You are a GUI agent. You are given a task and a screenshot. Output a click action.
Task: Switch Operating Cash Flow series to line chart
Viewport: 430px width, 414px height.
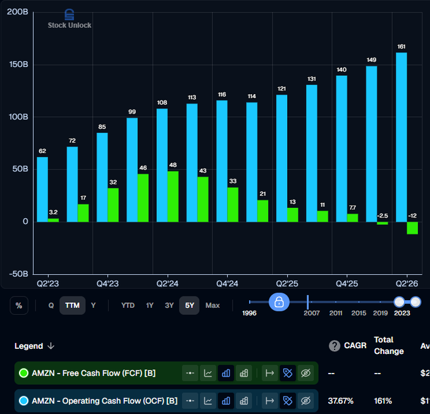[208, 401]
